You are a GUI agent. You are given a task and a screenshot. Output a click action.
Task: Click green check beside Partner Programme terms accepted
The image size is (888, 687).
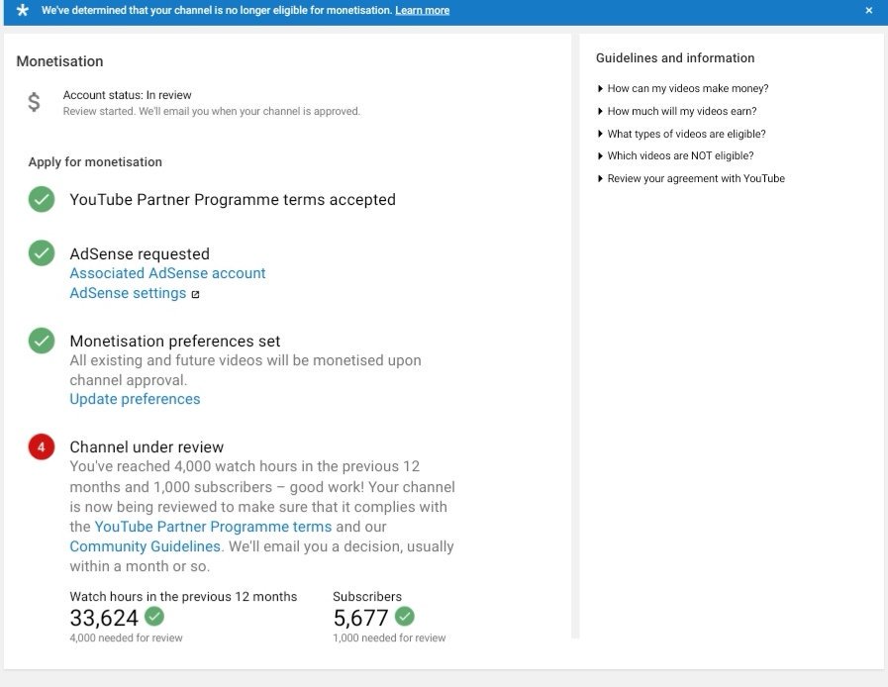(42, 199)
